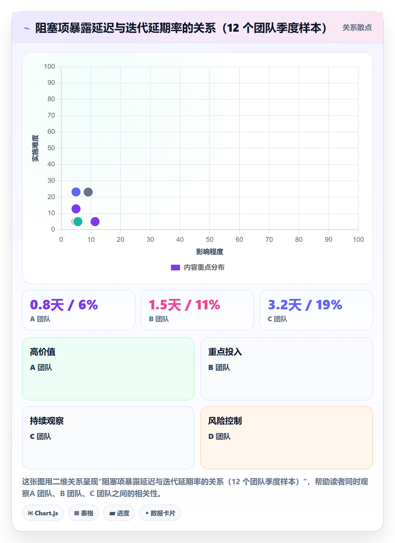Select the gray scatter data point

pyautogui.click(x=88, y=192)
